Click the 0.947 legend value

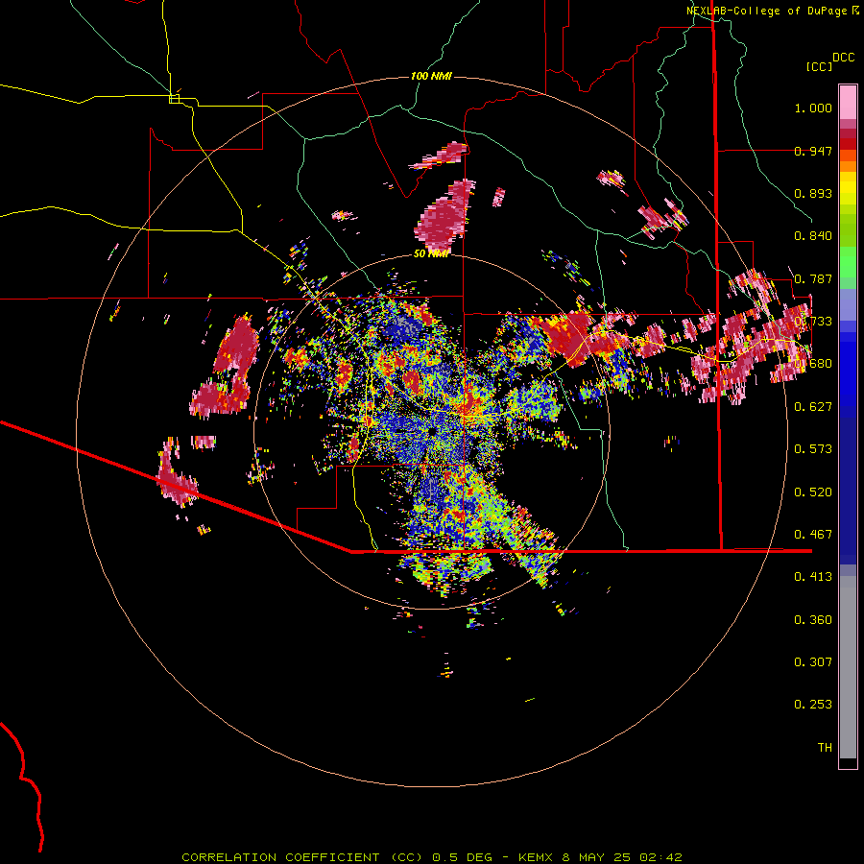[813, 151]
